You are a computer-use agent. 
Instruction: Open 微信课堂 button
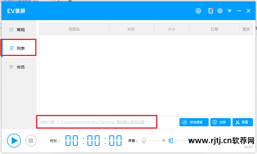tap(194, 122)
